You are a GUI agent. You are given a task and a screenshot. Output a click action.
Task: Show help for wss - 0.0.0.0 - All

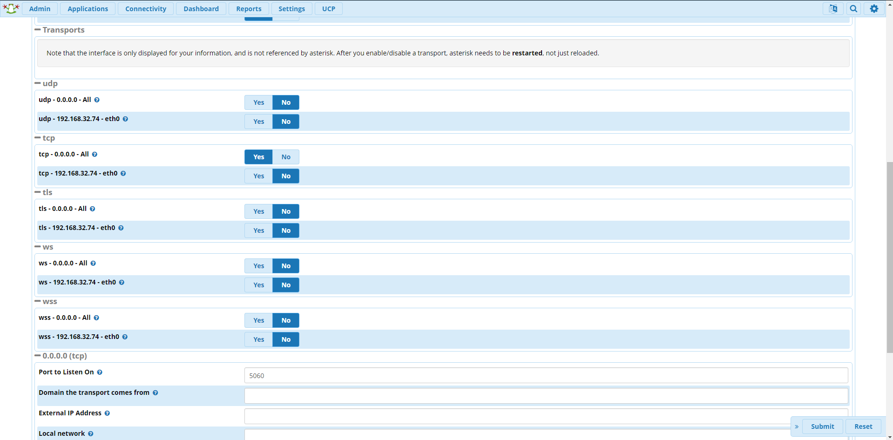(x=96, y=318)
